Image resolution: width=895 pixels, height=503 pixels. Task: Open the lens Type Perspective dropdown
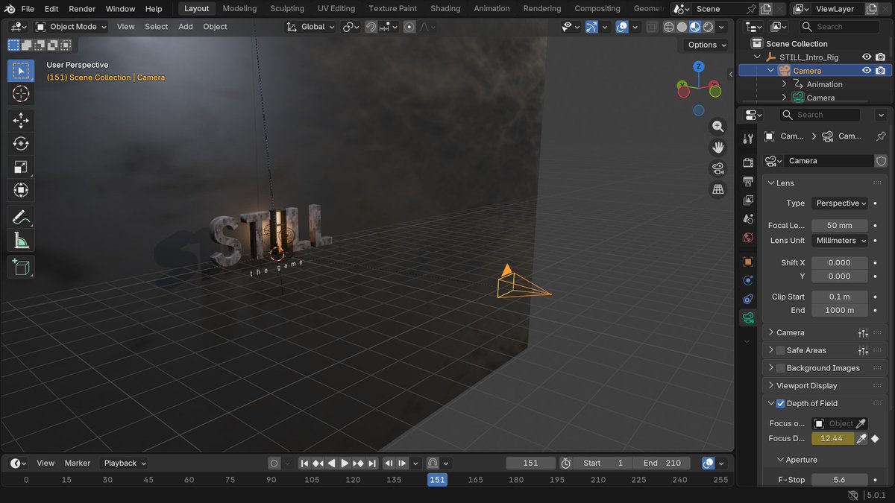click(x=841, y=203)
